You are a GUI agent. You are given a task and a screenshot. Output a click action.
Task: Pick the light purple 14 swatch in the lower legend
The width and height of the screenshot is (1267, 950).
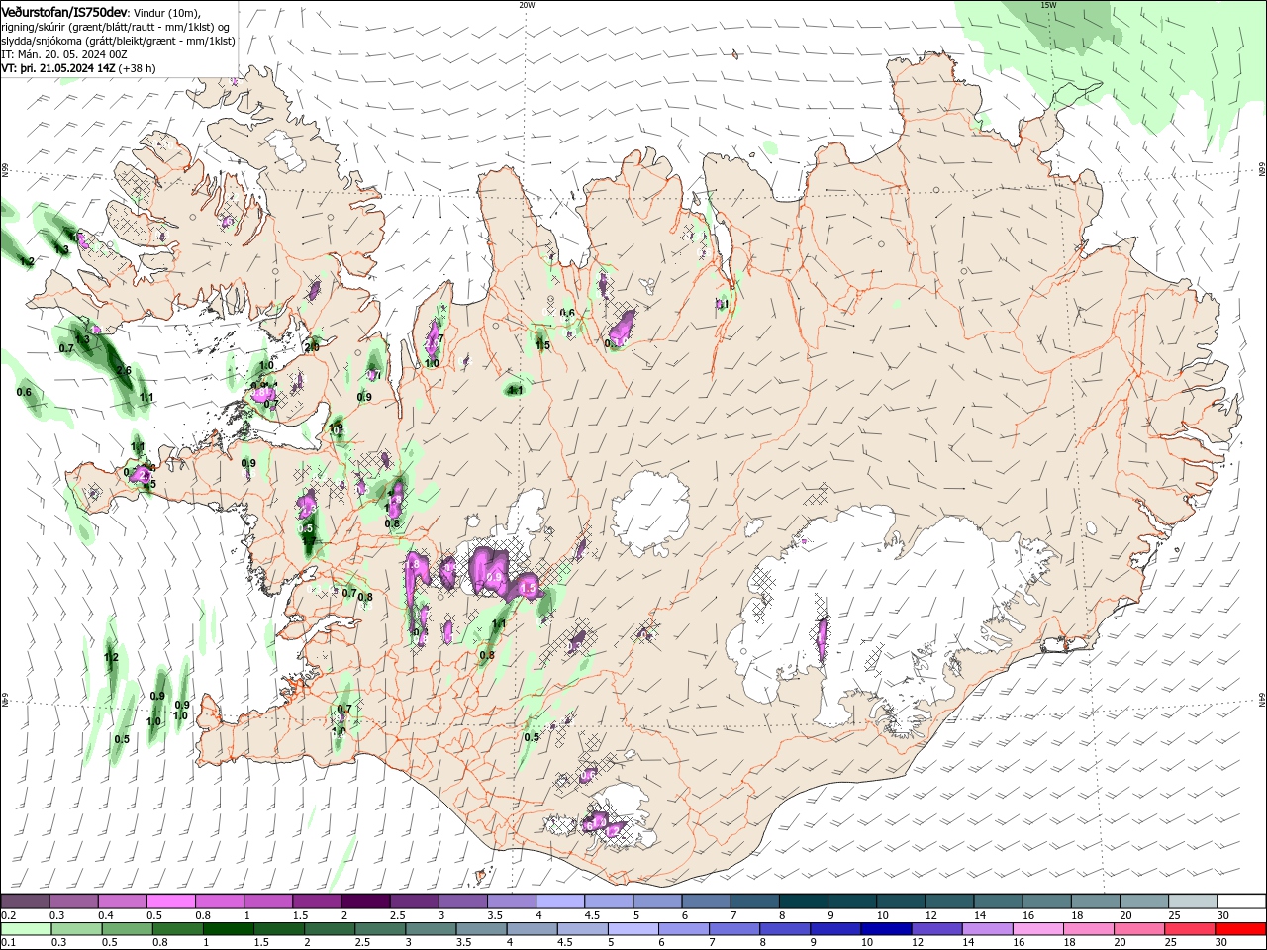[987, 930]
